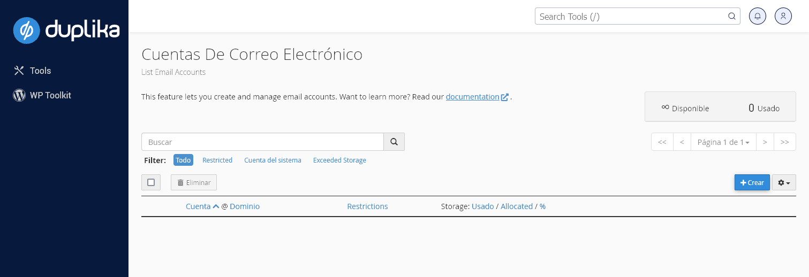Select the Todo filter tab

click(x=183, y=160)
